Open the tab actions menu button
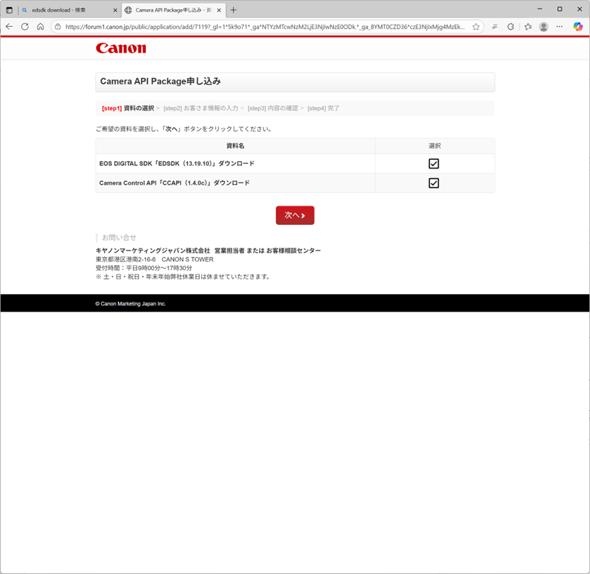Image resolution: width=590 pixels, height=574 pixels. 9,10
